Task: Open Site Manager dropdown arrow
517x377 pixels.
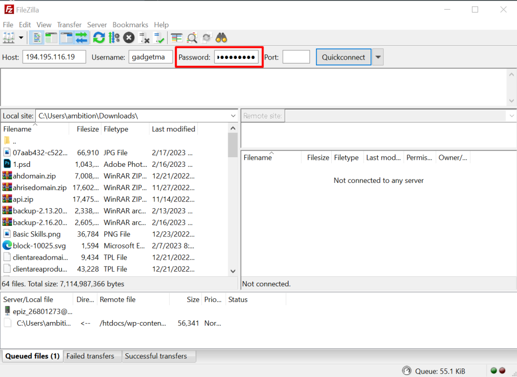Action: point(21,38)
